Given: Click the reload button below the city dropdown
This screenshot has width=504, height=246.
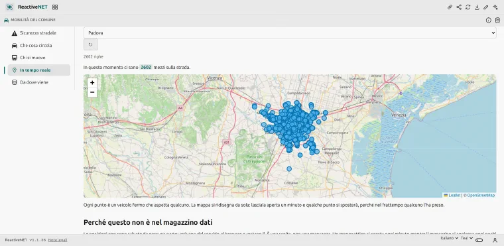Looking at the screenshot, I should pos(91,44).
